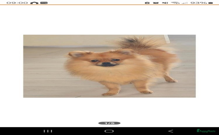Tap the 09:00 clock in the status bar
The height and width of the screenshot is (135, 219).
[x=17, y=3]
